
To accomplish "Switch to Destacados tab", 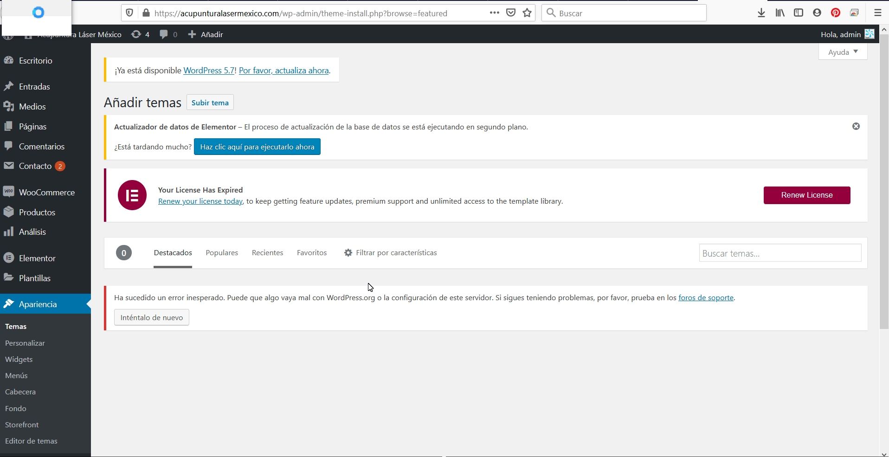I will tap(173, 253).
